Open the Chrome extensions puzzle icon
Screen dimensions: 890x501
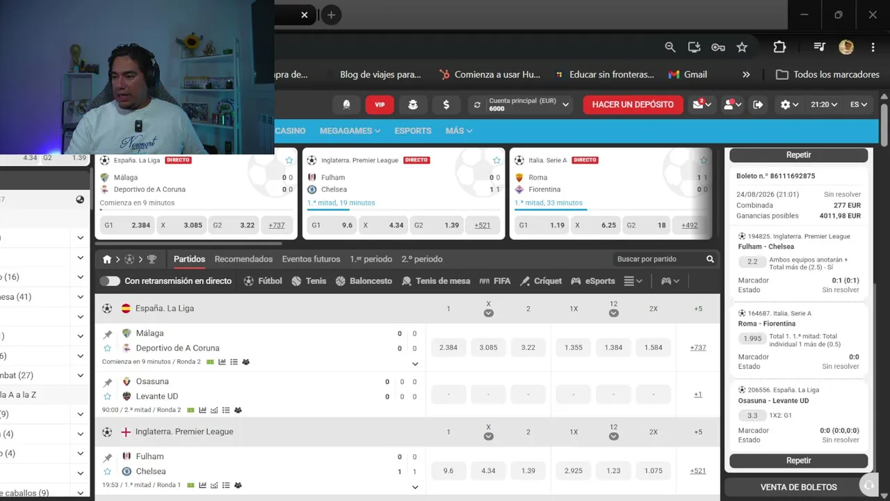779,47
